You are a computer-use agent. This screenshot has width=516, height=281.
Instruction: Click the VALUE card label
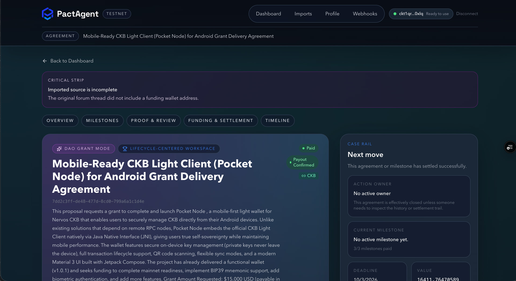click(425, 271)
